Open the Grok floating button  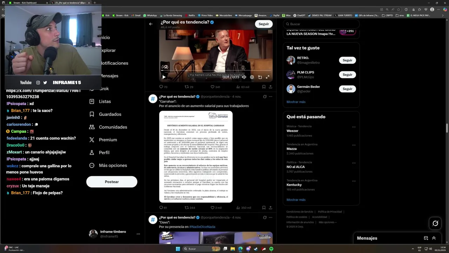pyautogui.click(x=435, y=223)
